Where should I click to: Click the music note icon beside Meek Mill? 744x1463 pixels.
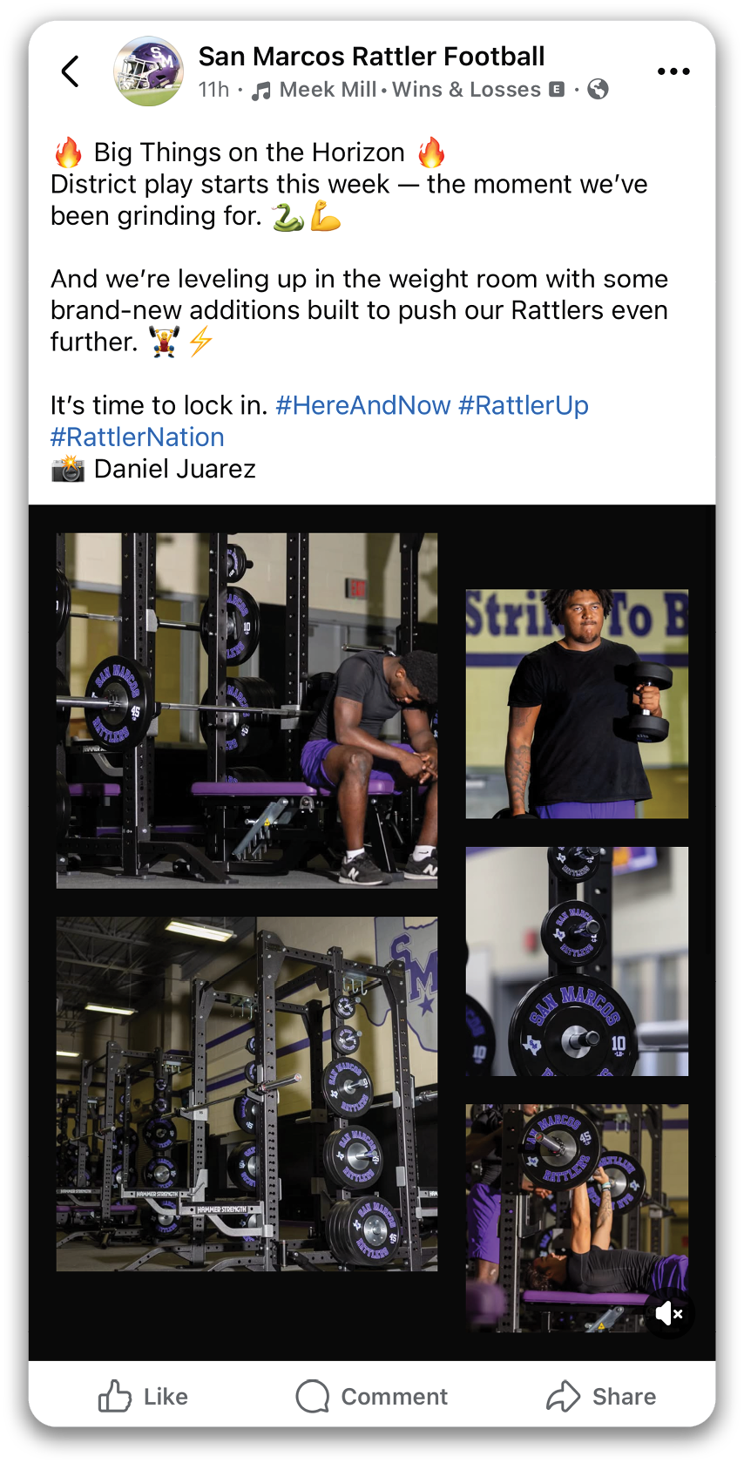point(261,91)
